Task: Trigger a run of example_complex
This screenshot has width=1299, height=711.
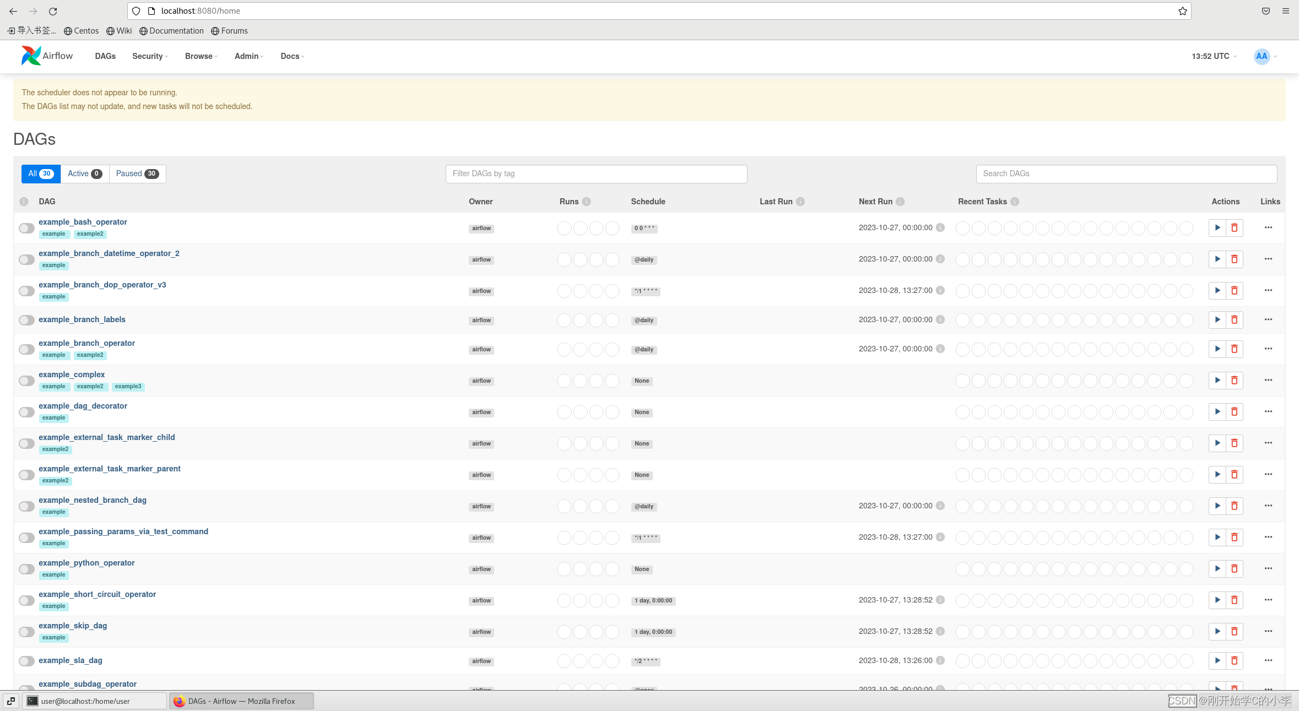Action: point(1217,380)
